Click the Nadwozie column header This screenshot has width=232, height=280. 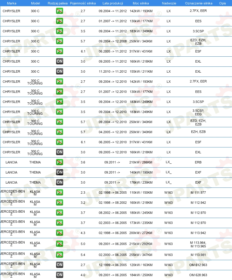(169, 3)
